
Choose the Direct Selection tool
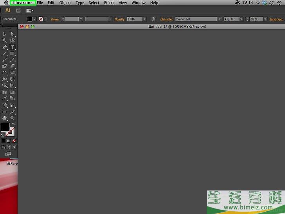12,34
